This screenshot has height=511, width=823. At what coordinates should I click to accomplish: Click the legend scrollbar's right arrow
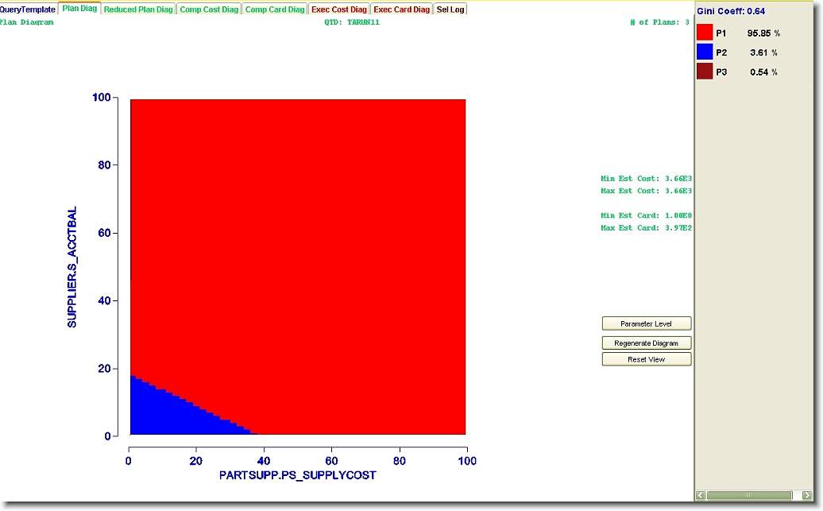[807, 495]
